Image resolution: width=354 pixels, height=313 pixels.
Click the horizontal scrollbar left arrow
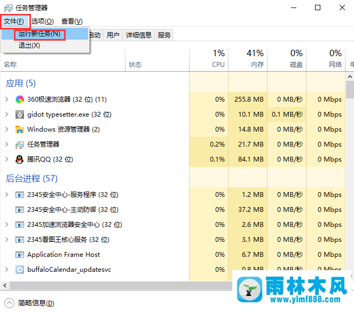pos(5,285)
